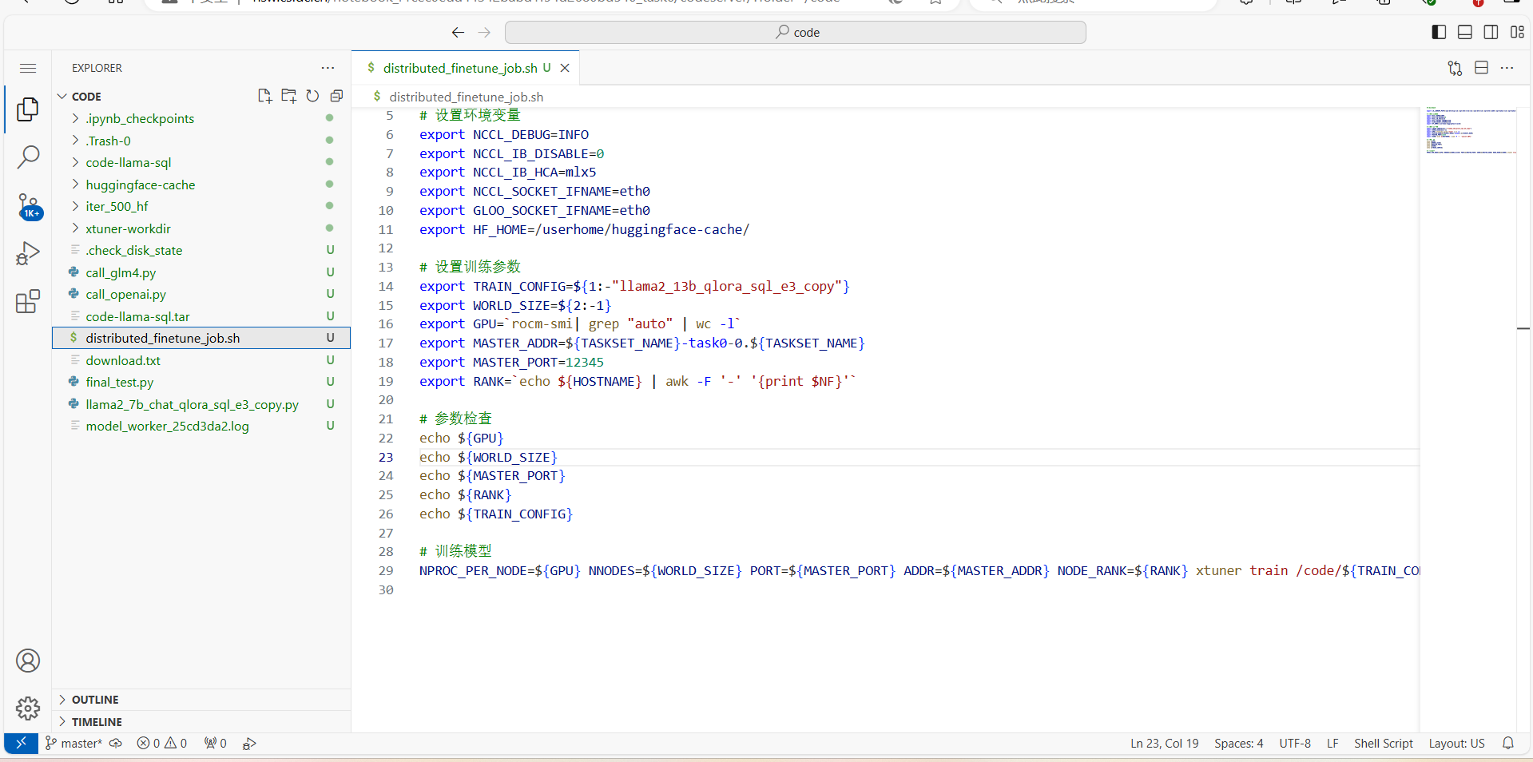This screenshot has height=762, width=1533.
Task: Click the New Folder icon in Explorer
Action: coord(288,96)
